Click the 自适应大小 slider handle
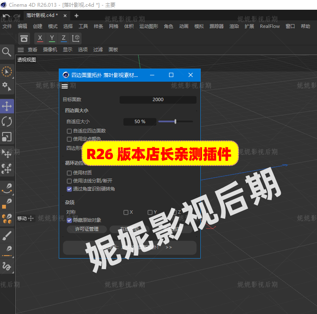317x314 pixels. pyautogui.click(x=175, y=121)
